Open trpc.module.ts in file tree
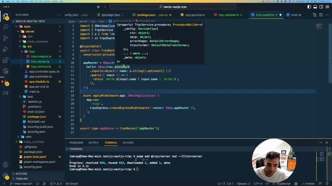The image size is (332, 186). tap(41, 56)
